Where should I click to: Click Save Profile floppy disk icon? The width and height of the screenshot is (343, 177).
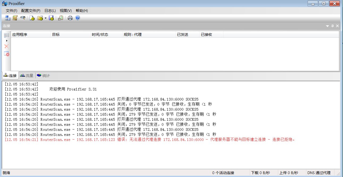(51, 18)
